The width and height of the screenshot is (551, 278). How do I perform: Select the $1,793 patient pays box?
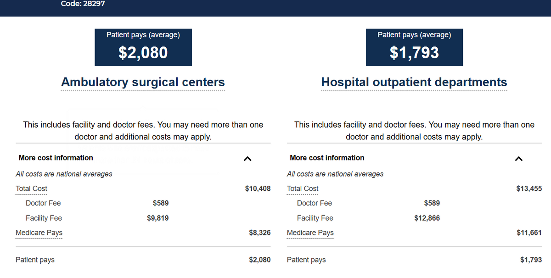click(x=414, y=47)
